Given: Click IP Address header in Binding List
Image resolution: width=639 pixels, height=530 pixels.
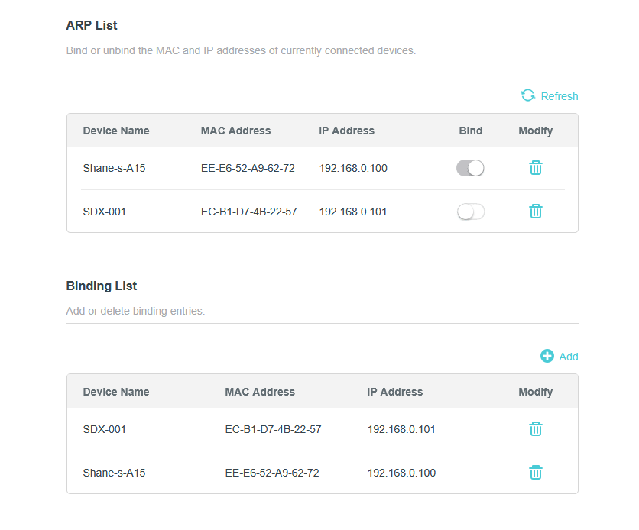Looking at the screenshot, I should (394, 392).
